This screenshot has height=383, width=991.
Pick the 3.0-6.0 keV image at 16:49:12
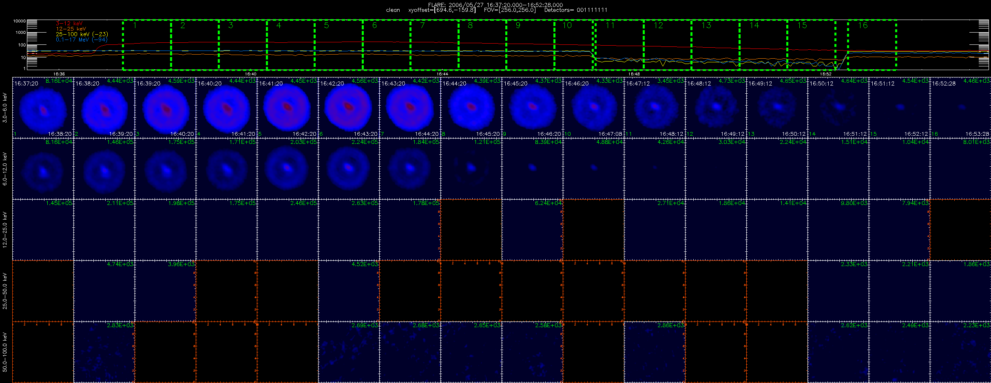pyautogui.click(x=777, y=108)
